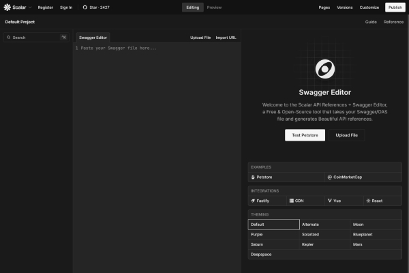Load the CoinMarketCap example
This screenshot has height=273, width=409.
(363, 177)
